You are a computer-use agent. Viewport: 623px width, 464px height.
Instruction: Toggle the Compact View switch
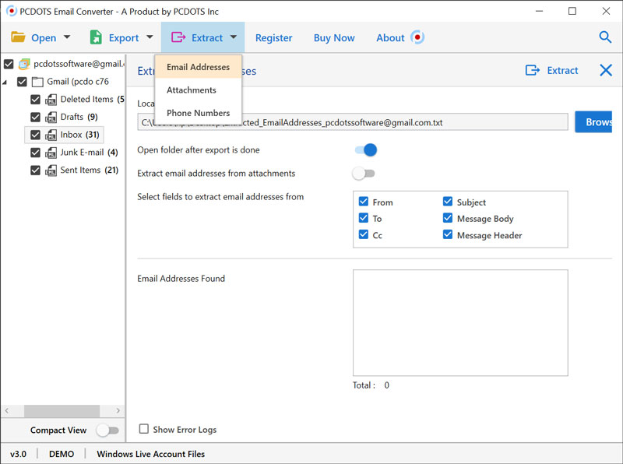click(x=107, y=431)
